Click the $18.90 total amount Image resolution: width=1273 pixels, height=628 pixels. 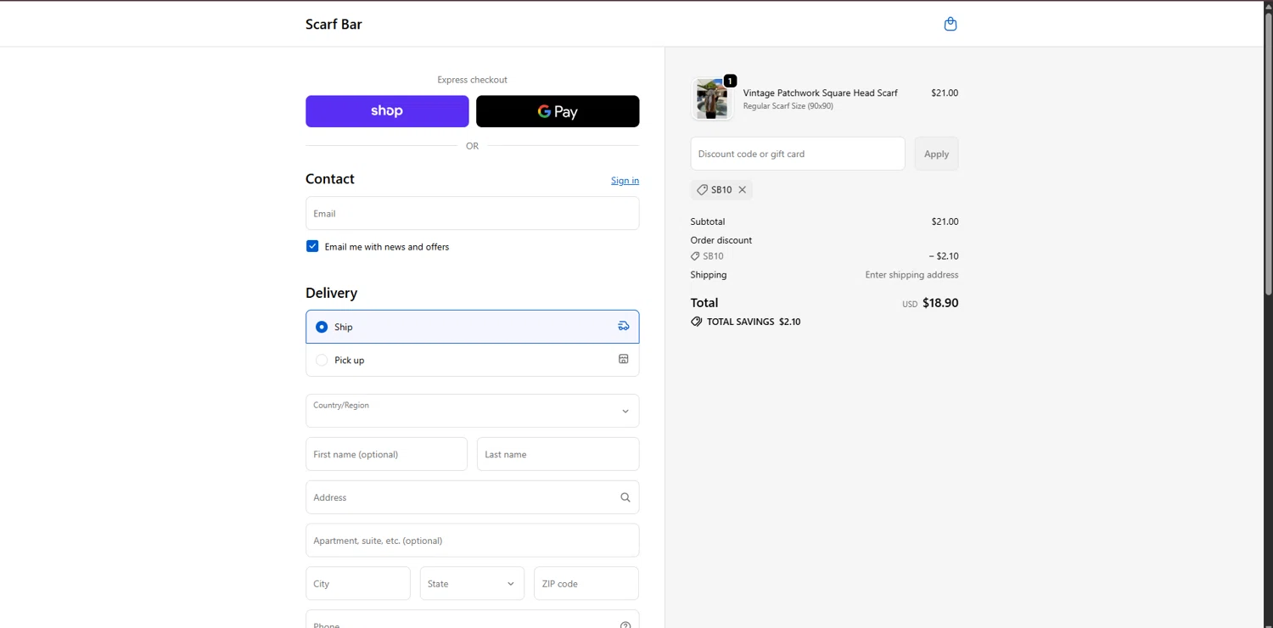point(940,303)
